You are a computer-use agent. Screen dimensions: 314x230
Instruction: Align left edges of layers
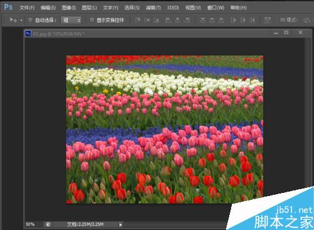(x=168, y=20)
